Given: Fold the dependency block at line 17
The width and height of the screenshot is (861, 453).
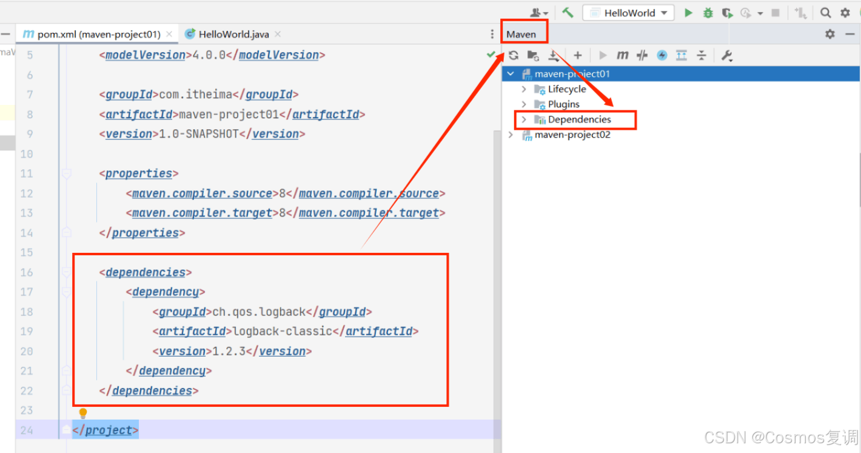Looking at the screenshot, I should pos(67,292).
